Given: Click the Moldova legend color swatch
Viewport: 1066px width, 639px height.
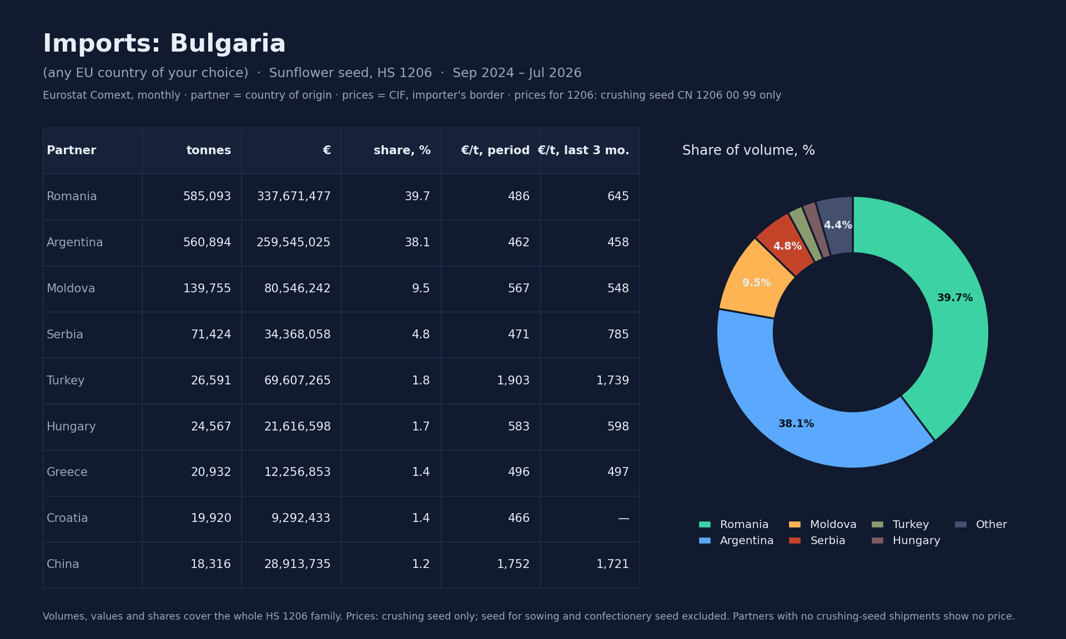Looking at the screenshot, I should 795,525.
